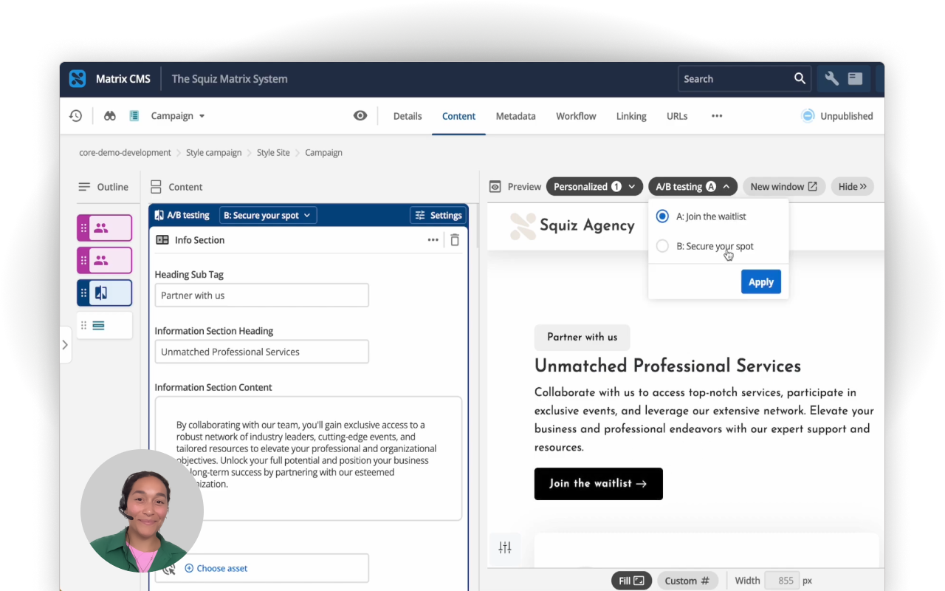Viewport: 945px width, 591px height.
Task: Click the Choose asset link
Action: tap(221, 568)
